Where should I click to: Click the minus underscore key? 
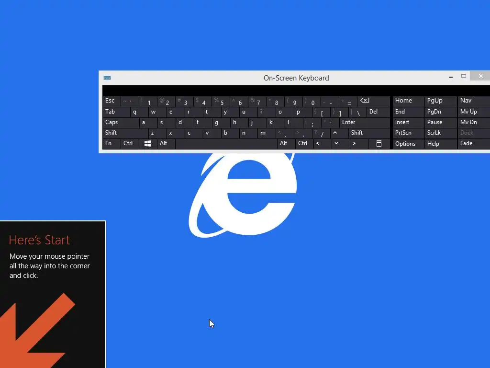pos(329,101)
